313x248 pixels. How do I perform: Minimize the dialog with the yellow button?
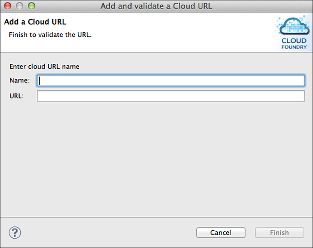[20, 6]
